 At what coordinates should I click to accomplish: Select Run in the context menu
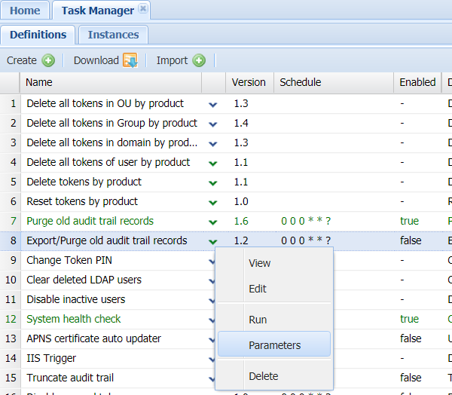tap(258, 320)
